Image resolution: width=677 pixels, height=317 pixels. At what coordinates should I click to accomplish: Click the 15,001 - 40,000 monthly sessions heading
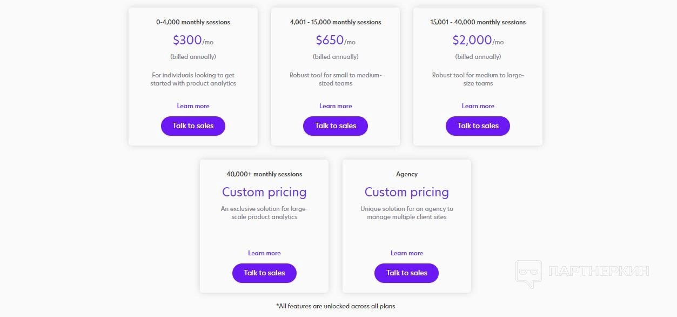pos(478,22)
